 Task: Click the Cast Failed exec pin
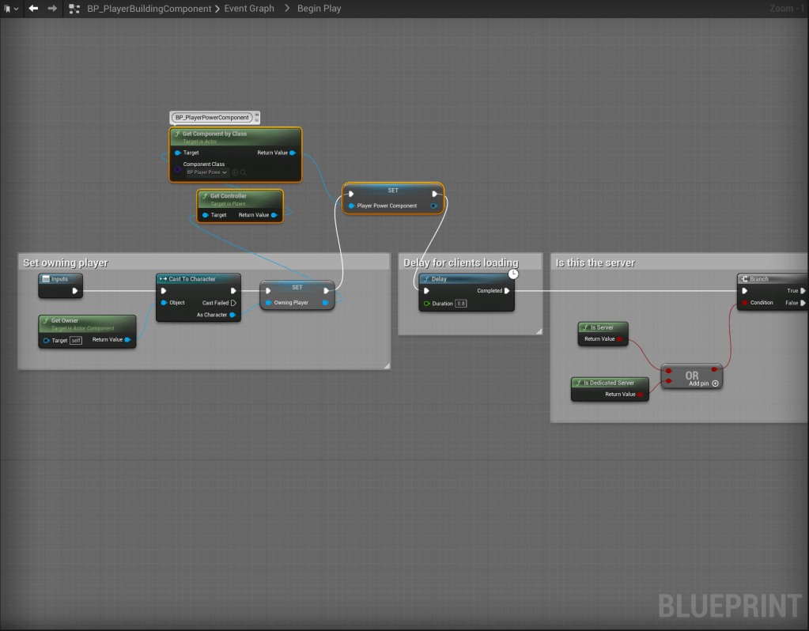[233, 303]
